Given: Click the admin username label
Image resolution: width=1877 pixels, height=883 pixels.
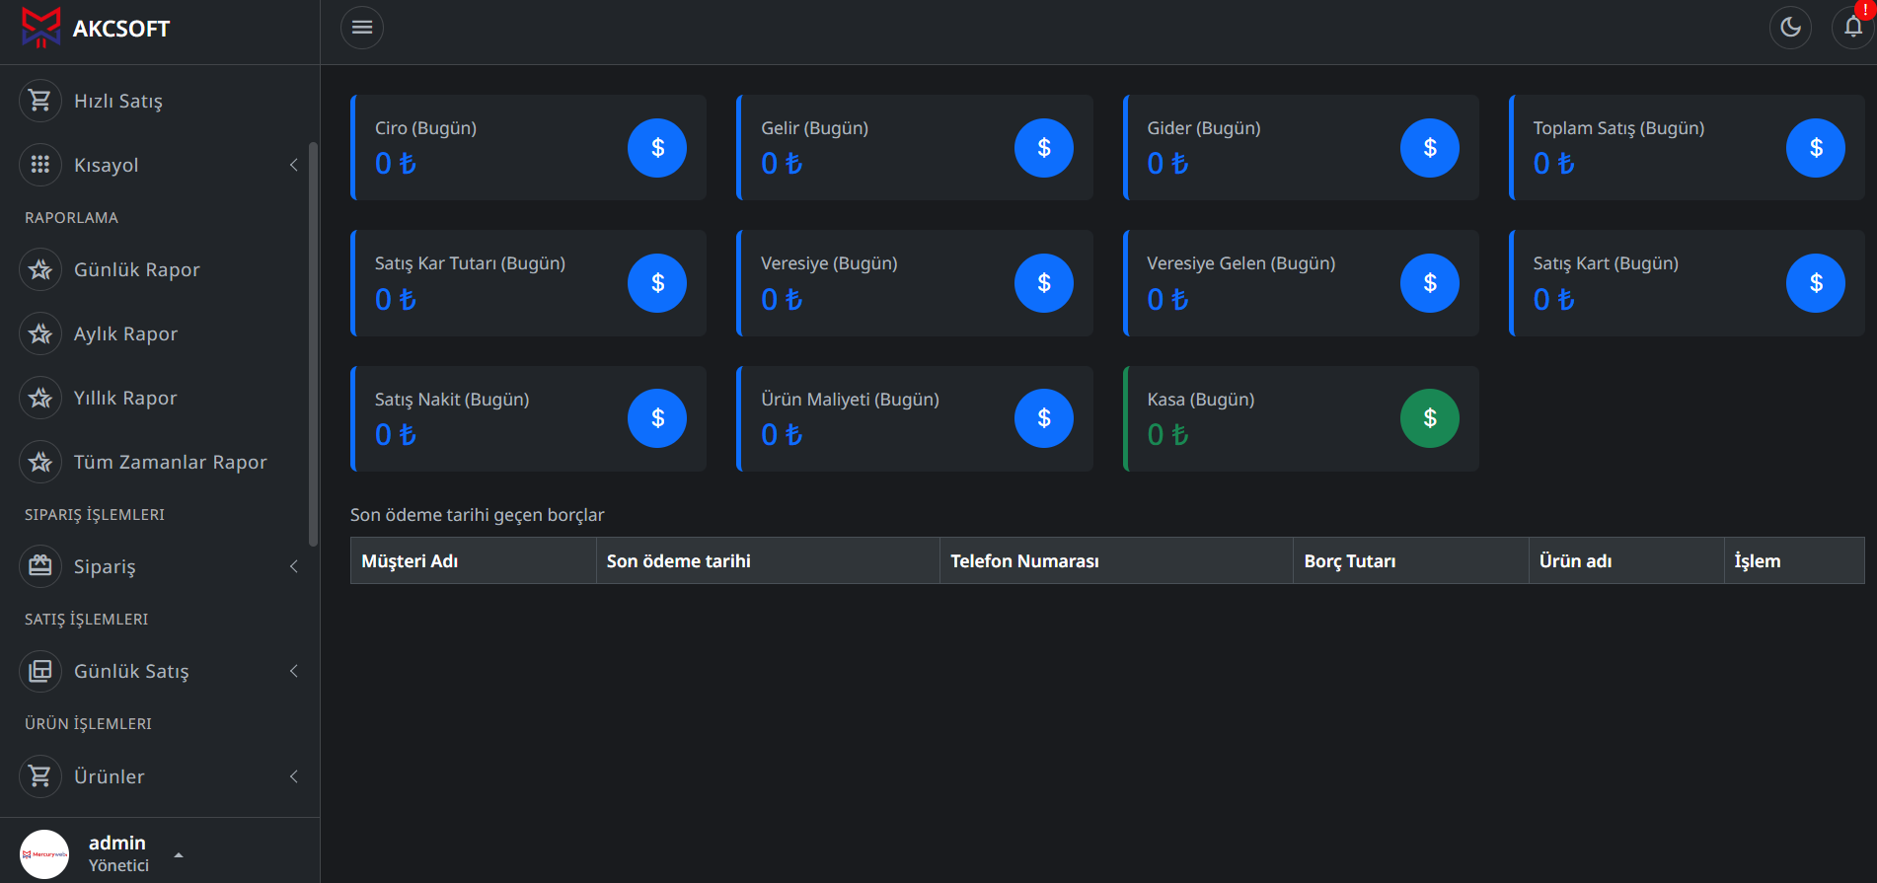Looking at the screenshot, I should coord(117,843).
